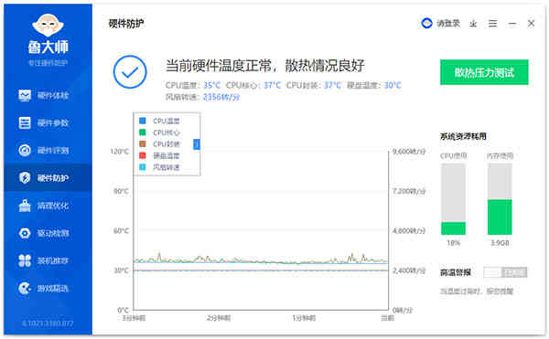This screenshot has width=549, height=339.
Task: Click the CPU使用 usage bar
Action: (x=454, y=199)
